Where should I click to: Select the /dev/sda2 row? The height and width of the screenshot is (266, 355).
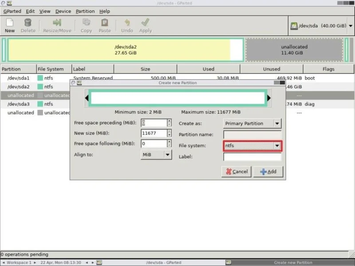tap(177, 87)
